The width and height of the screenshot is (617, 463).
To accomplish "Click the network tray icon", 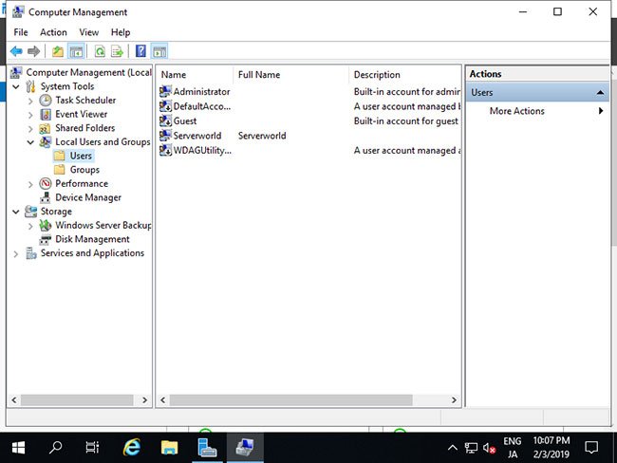I will tap(471, 448).
